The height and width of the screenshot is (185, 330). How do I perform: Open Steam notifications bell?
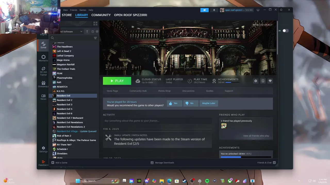click(x=214, y=10)
